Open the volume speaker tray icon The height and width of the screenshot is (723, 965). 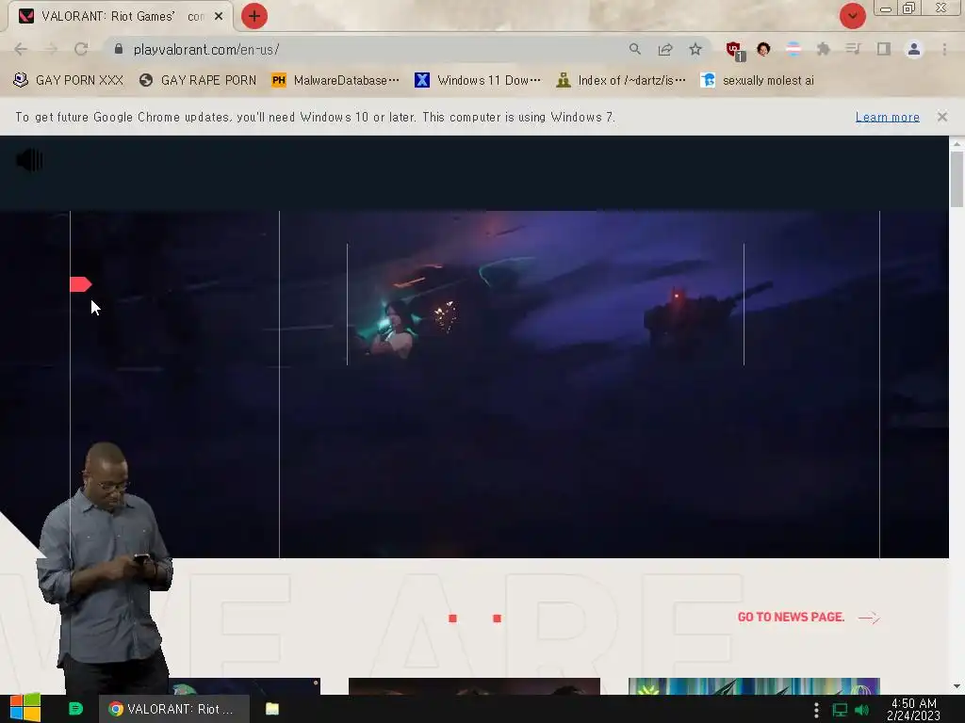(x=861, y=710)
